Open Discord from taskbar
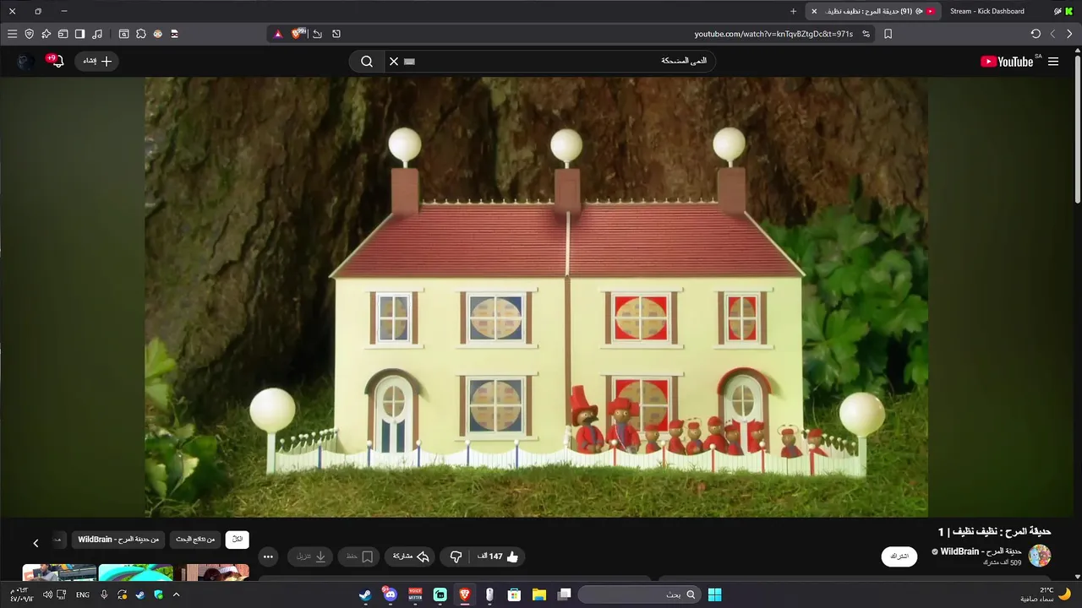 point(389,594)
